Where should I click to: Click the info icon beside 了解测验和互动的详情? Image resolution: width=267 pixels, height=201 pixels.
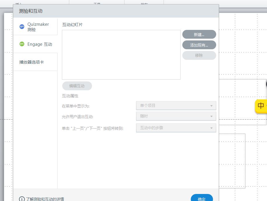tap(22, 199)
